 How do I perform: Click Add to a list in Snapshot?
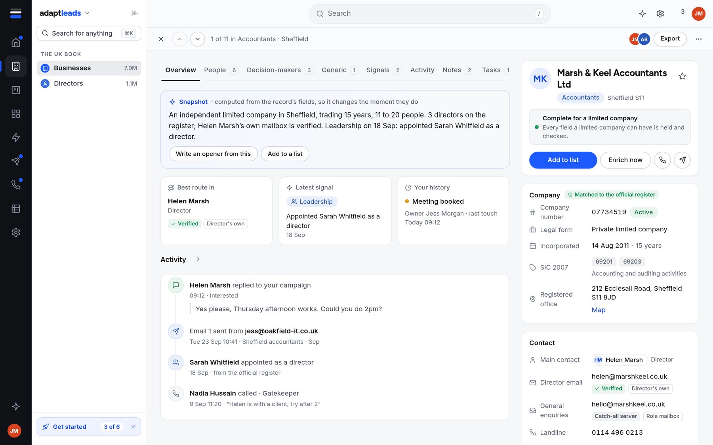[285, 154]
